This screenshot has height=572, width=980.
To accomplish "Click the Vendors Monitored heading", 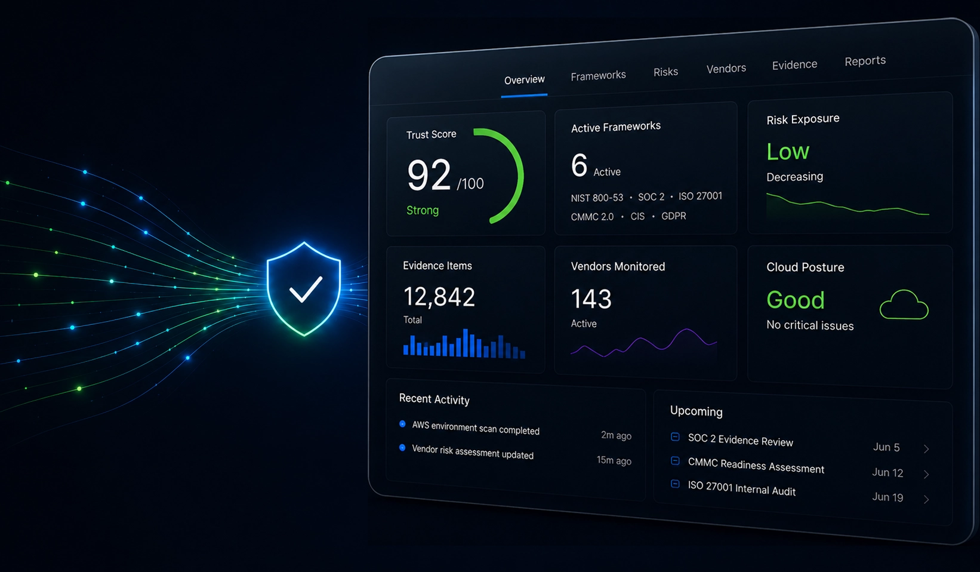I will tap(618, 266).
